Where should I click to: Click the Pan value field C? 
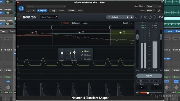142,88
